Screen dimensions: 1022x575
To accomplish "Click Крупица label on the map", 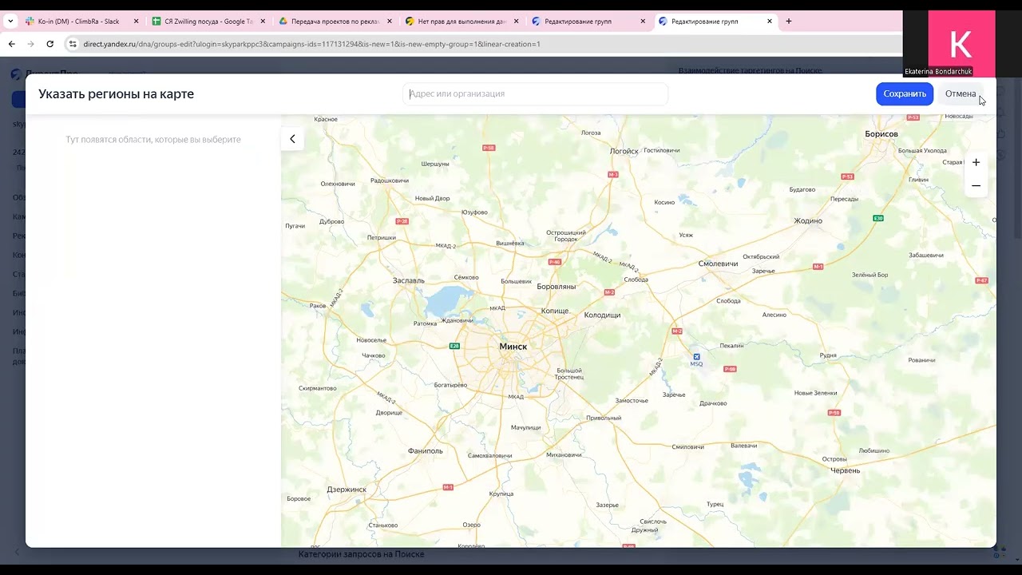I will click(501, 494).
